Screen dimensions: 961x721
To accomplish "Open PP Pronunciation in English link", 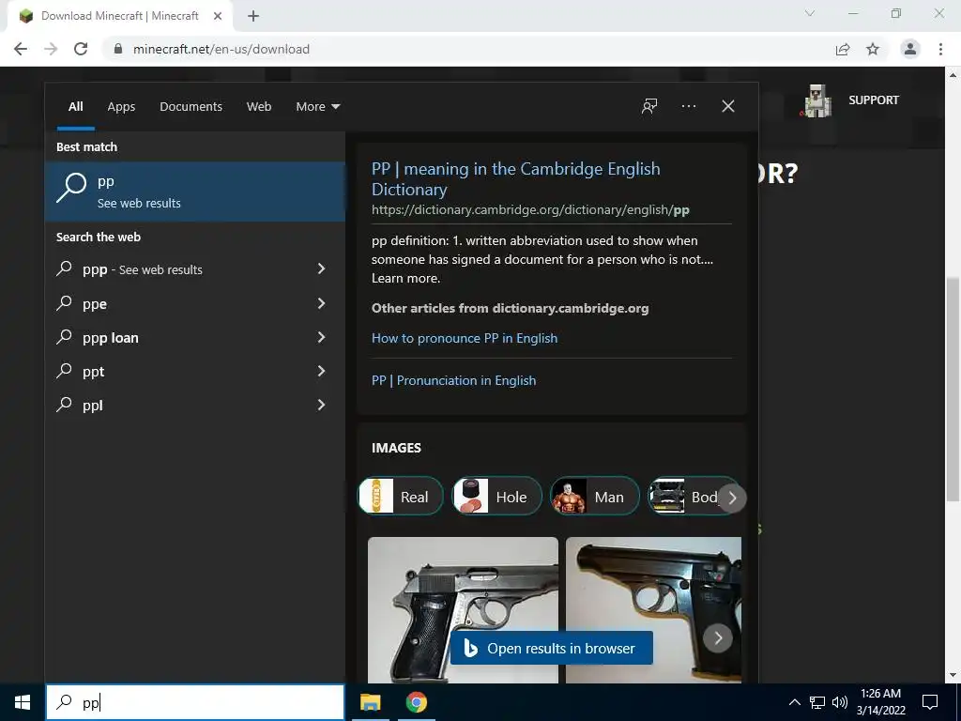I will (453, 380).
